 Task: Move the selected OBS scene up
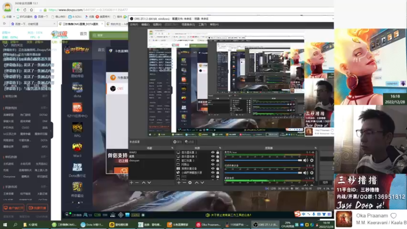pos(143,183)
